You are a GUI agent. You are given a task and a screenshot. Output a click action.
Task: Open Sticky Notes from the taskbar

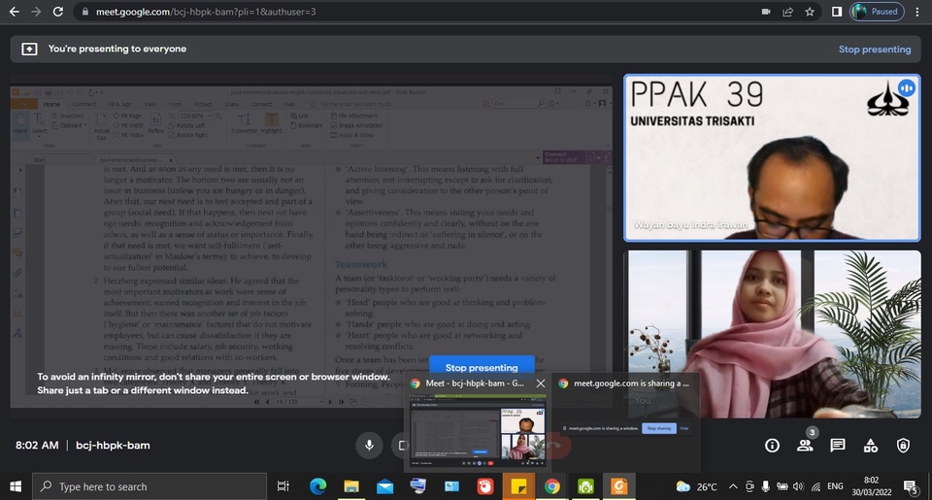[x=518, y=486]
